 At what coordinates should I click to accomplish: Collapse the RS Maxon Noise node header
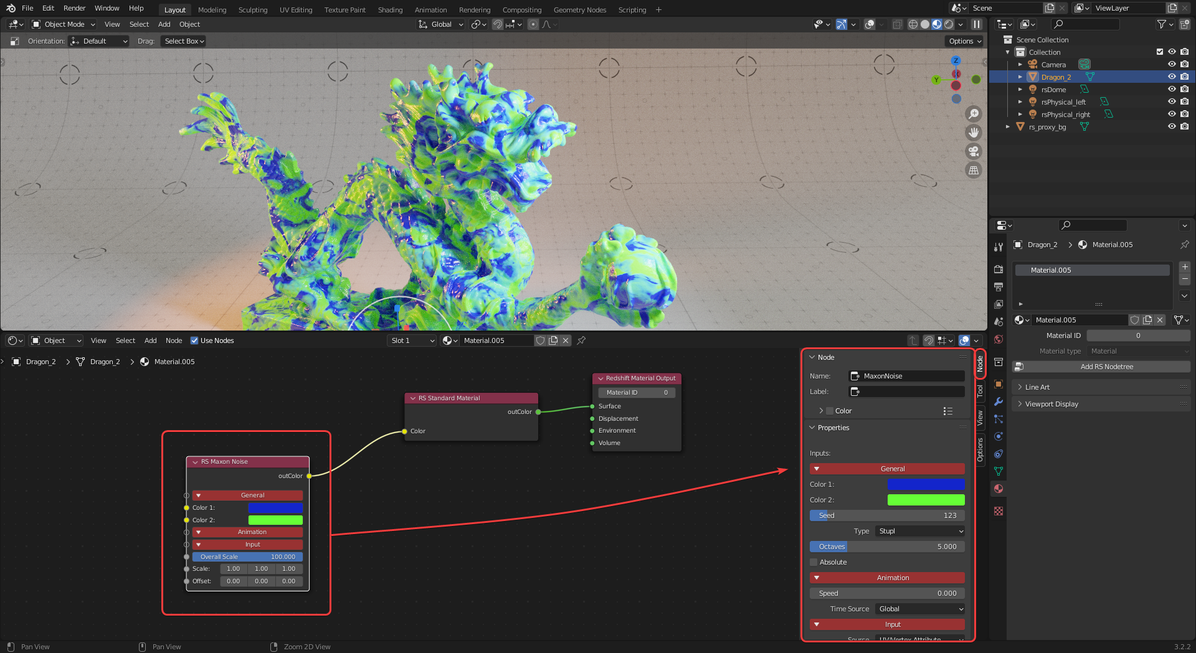(x=196, y=462)
